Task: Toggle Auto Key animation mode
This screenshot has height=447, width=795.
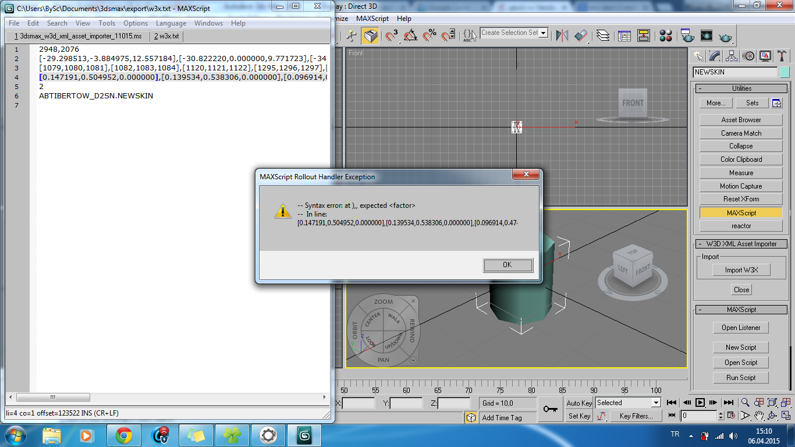Action: pos(579,403)
